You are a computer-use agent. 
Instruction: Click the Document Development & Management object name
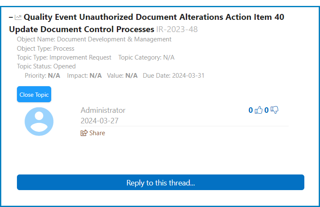click(x=114, y=39)
